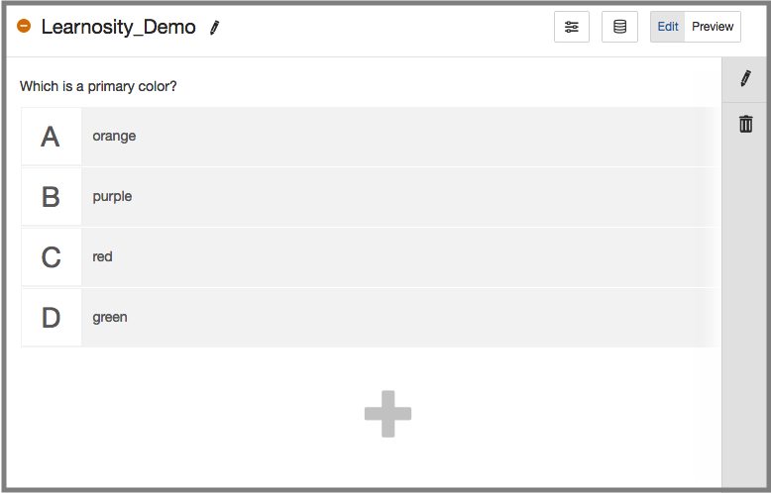Edit question using sidebar pencil icon
This screenshot has height=493, width=771.
(x=746, y=79)
